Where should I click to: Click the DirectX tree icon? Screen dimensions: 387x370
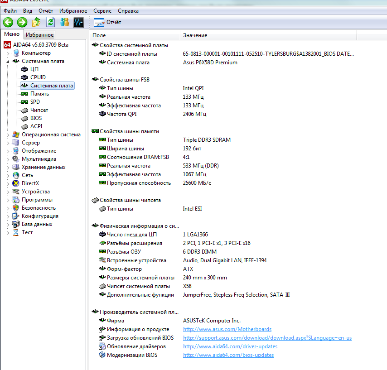click(x=16, y=183)
